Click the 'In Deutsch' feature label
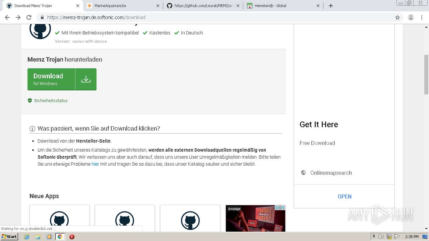Screen dimensions: 429x241 tap(192, 33)
